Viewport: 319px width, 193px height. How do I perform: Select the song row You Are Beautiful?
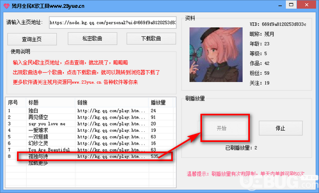[x=90, y=150]
